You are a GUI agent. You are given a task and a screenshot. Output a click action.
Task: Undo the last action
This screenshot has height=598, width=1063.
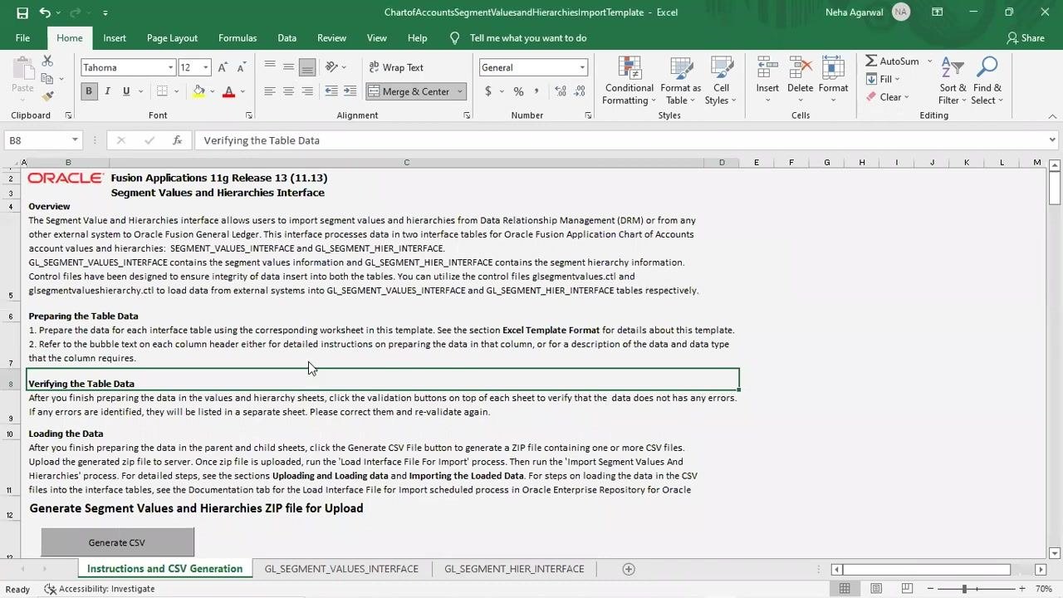pyautogui.click(x=45, y=12)
